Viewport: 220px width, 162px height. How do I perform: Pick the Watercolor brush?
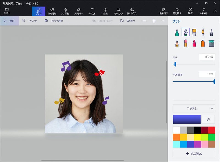(203, 33)
